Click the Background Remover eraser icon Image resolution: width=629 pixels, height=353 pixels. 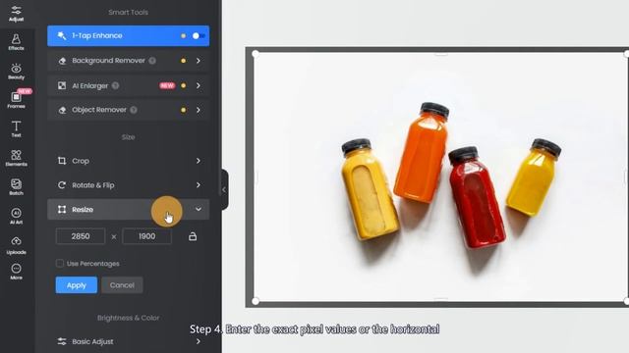coord(62,61)
